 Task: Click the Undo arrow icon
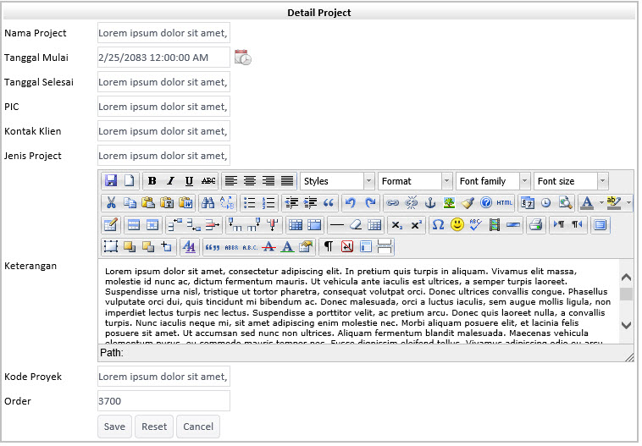[x=351, y=203]
